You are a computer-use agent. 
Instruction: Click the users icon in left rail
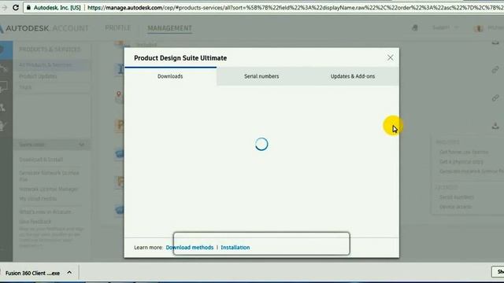coord(2,107)
